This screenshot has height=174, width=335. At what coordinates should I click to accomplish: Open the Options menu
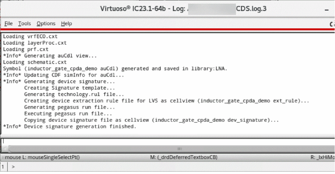[x=46, y=24]
